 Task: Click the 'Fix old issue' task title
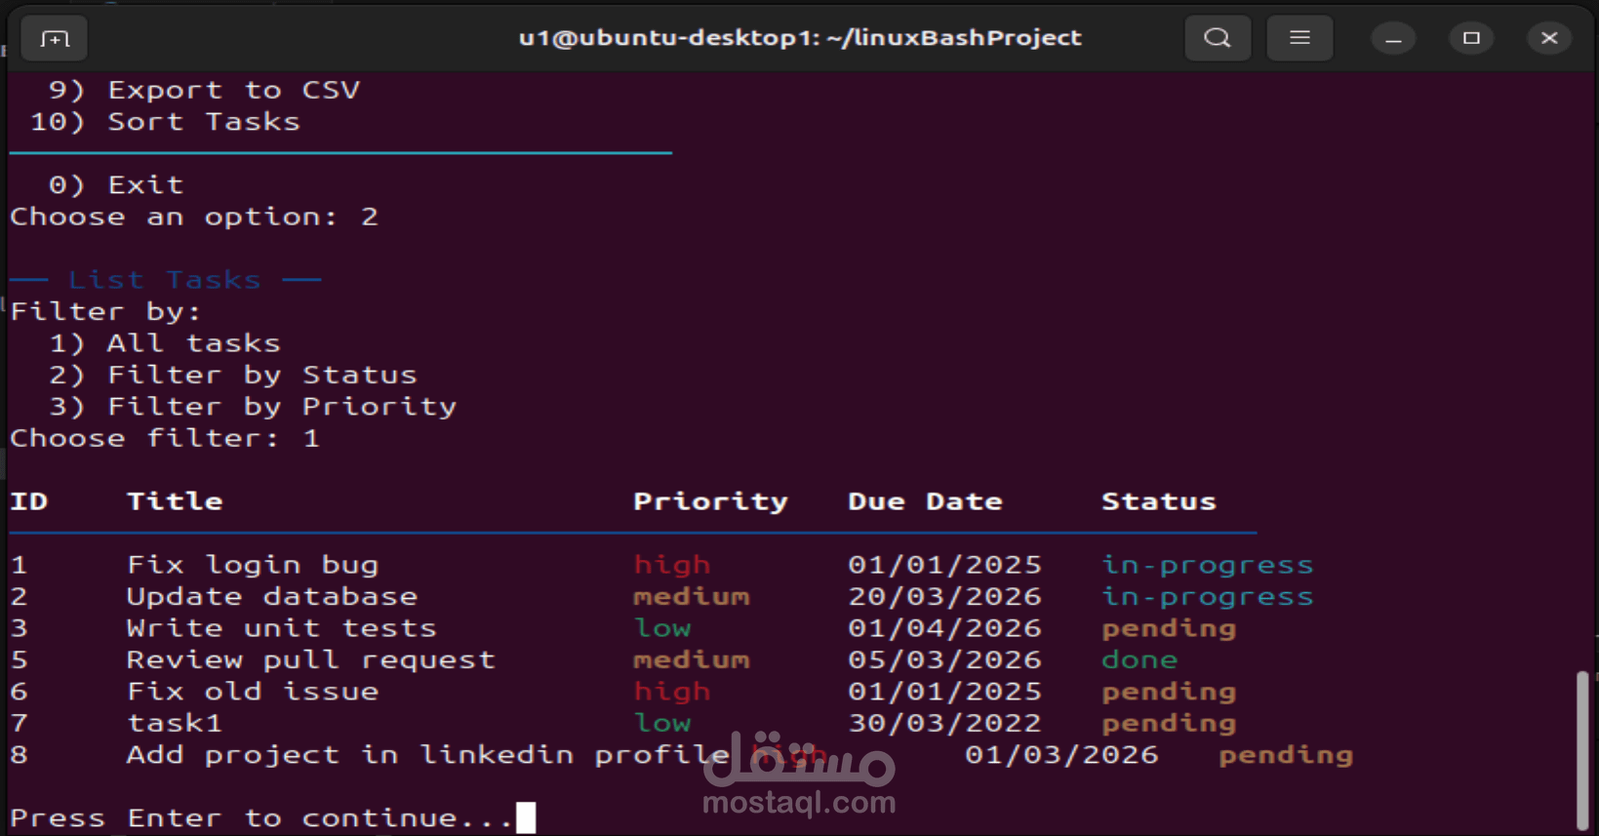253,692
